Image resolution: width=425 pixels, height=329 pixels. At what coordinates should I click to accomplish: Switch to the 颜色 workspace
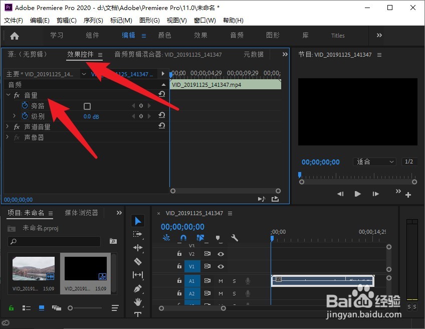164,35
